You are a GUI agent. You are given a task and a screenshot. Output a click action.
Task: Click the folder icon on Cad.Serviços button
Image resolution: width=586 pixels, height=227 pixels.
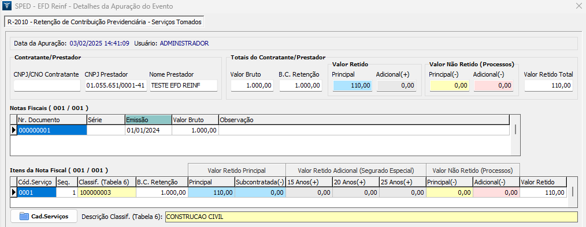(x=24, y=216)
